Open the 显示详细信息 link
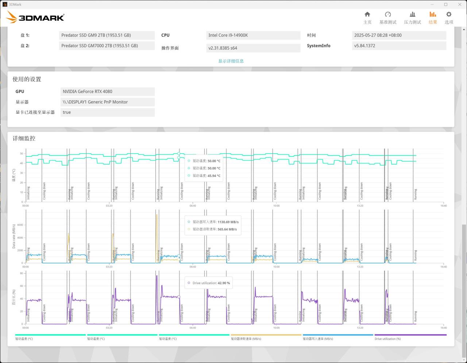467x363 pixels. [231, 61]
